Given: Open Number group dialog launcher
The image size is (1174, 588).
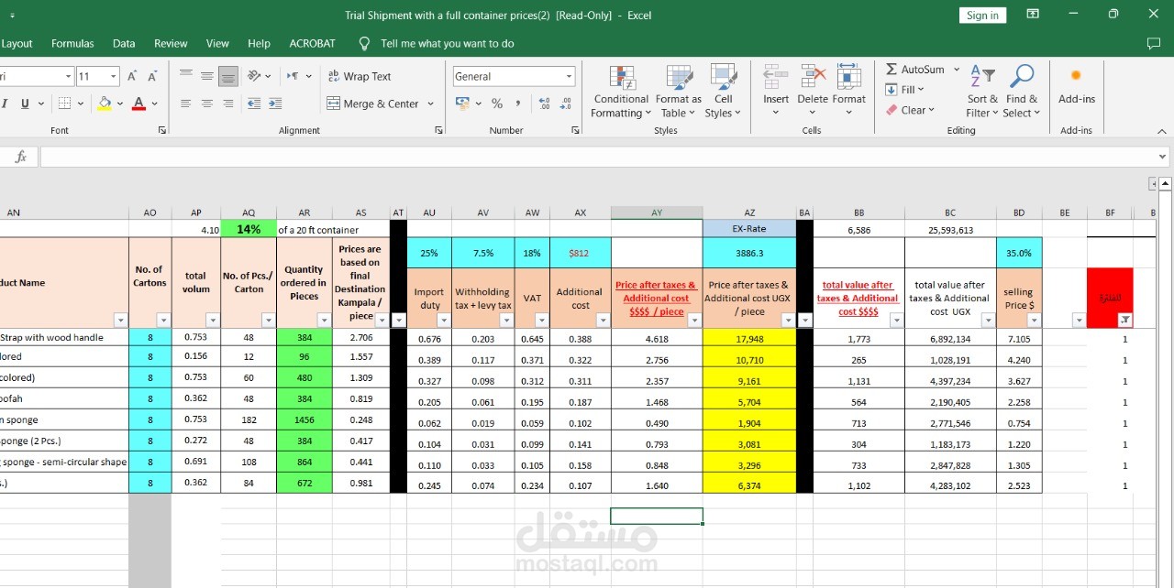Looking at the screenshot, I should tap(574, 130).
